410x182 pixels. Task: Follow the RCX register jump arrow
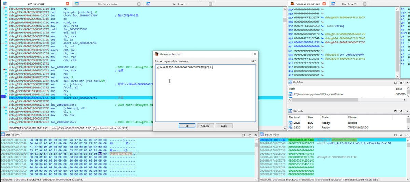coord(323,17)
